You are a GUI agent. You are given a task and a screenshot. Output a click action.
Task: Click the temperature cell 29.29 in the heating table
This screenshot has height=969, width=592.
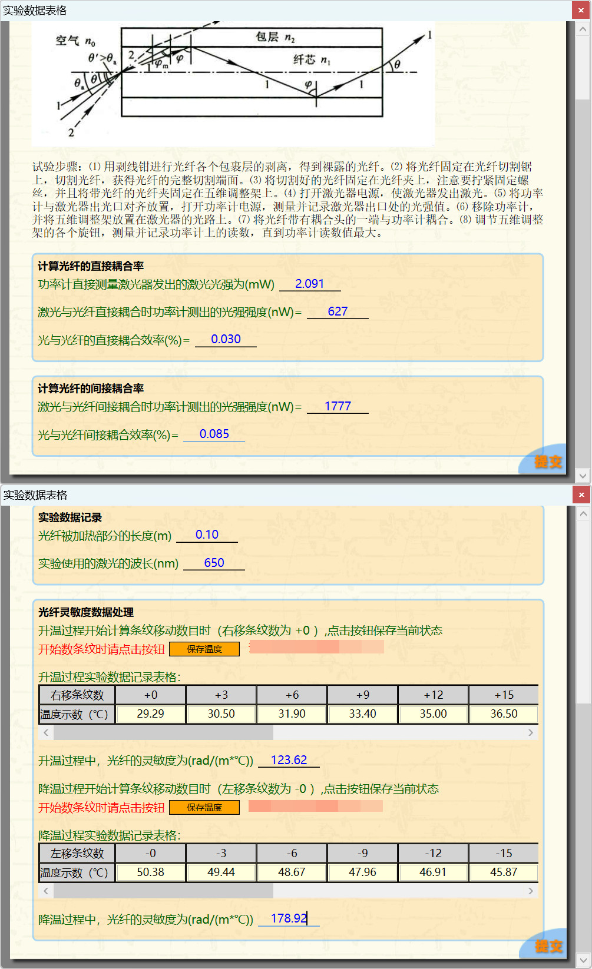[151, 714]
